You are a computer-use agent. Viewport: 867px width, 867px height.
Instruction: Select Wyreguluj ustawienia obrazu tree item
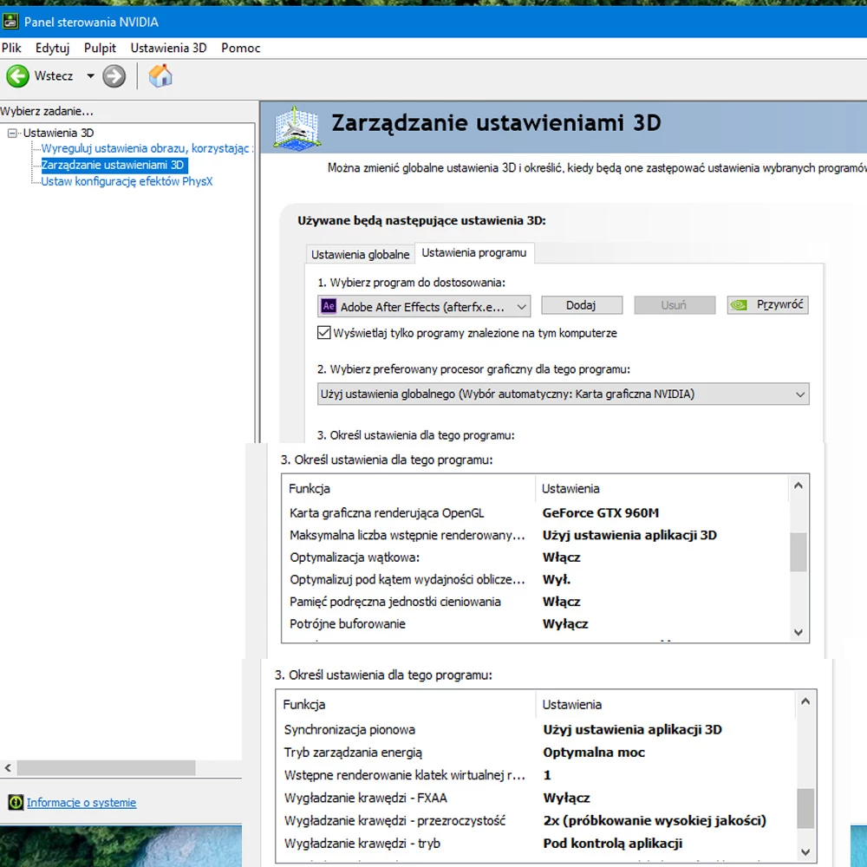point(147,148)
